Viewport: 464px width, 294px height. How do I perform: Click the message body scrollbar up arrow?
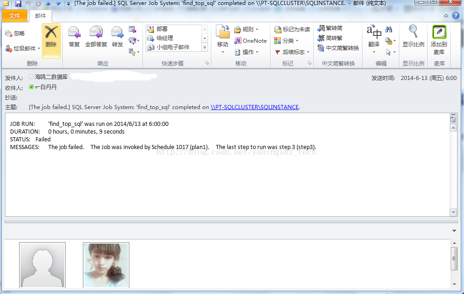453,128
